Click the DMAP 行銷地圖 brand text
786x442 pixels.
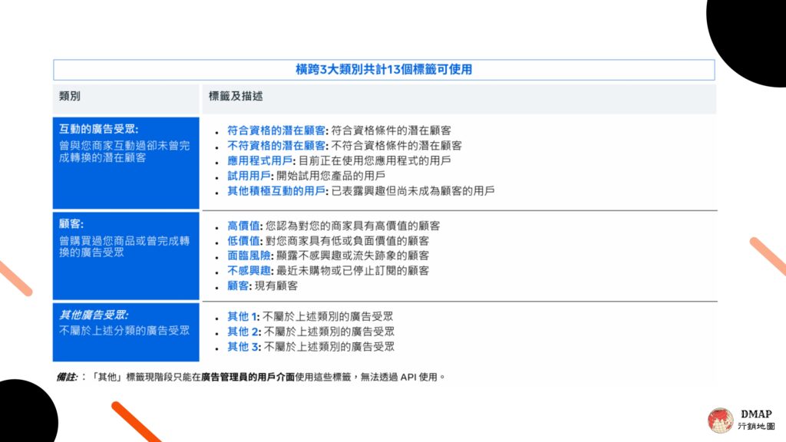point(756,420)
